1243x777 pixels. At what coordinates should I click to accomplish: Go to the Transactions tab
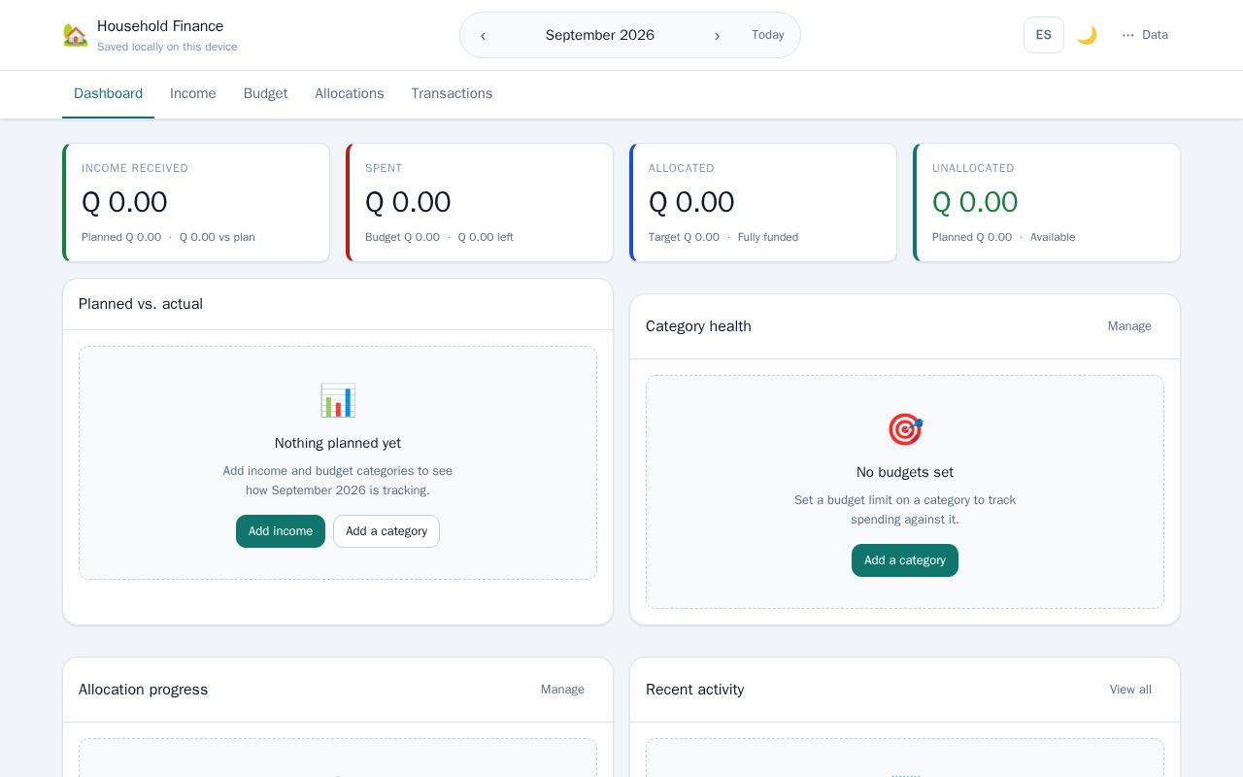click(452, 94)
